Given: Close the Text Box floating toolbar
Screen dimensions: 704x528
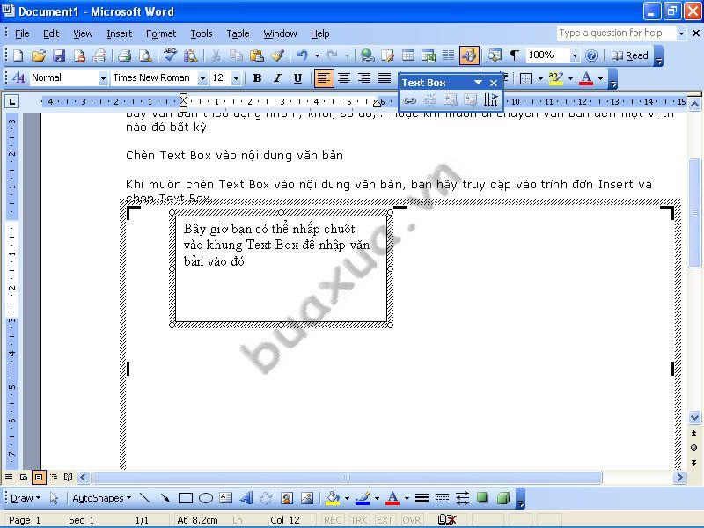Looking at the screenshot, I should (x=494, y=83).
